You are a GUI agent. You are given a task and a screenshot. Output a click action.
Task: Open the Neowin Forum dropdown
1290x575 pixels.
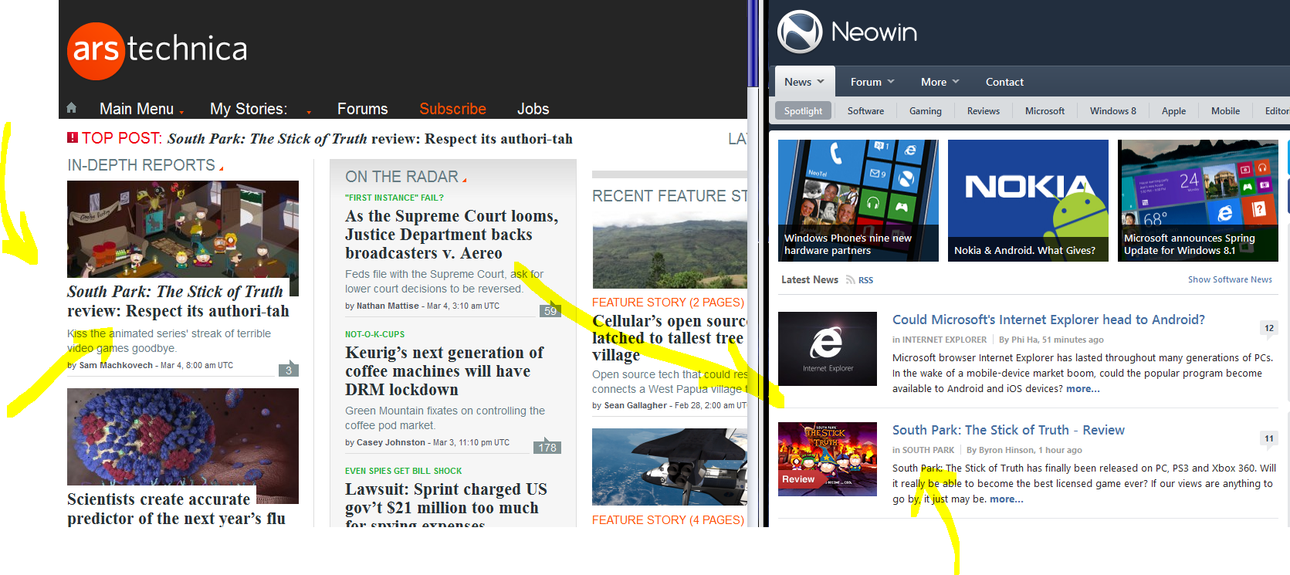coord(872,82)
